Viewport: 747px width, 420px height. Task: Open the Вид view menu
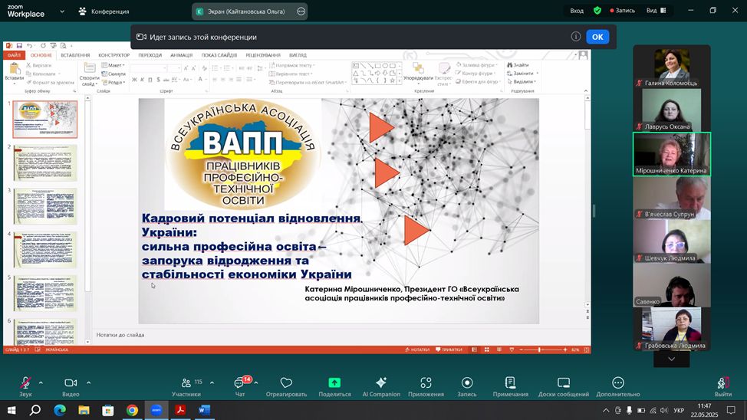pos(655,11)
